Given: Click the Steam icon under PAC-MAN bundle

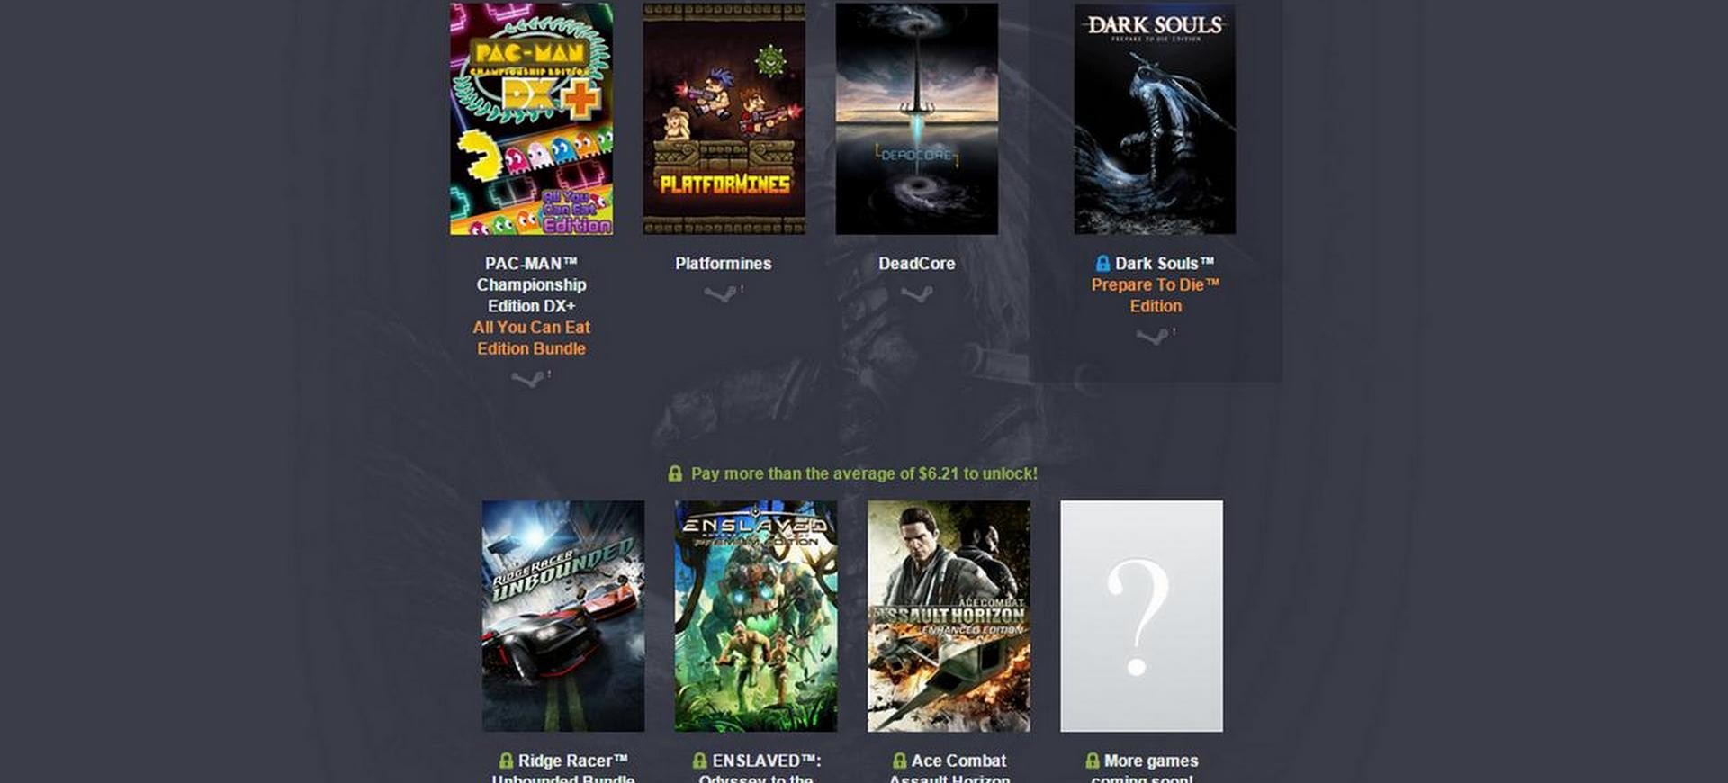Looking at the screenshot, I should (528, 379).
